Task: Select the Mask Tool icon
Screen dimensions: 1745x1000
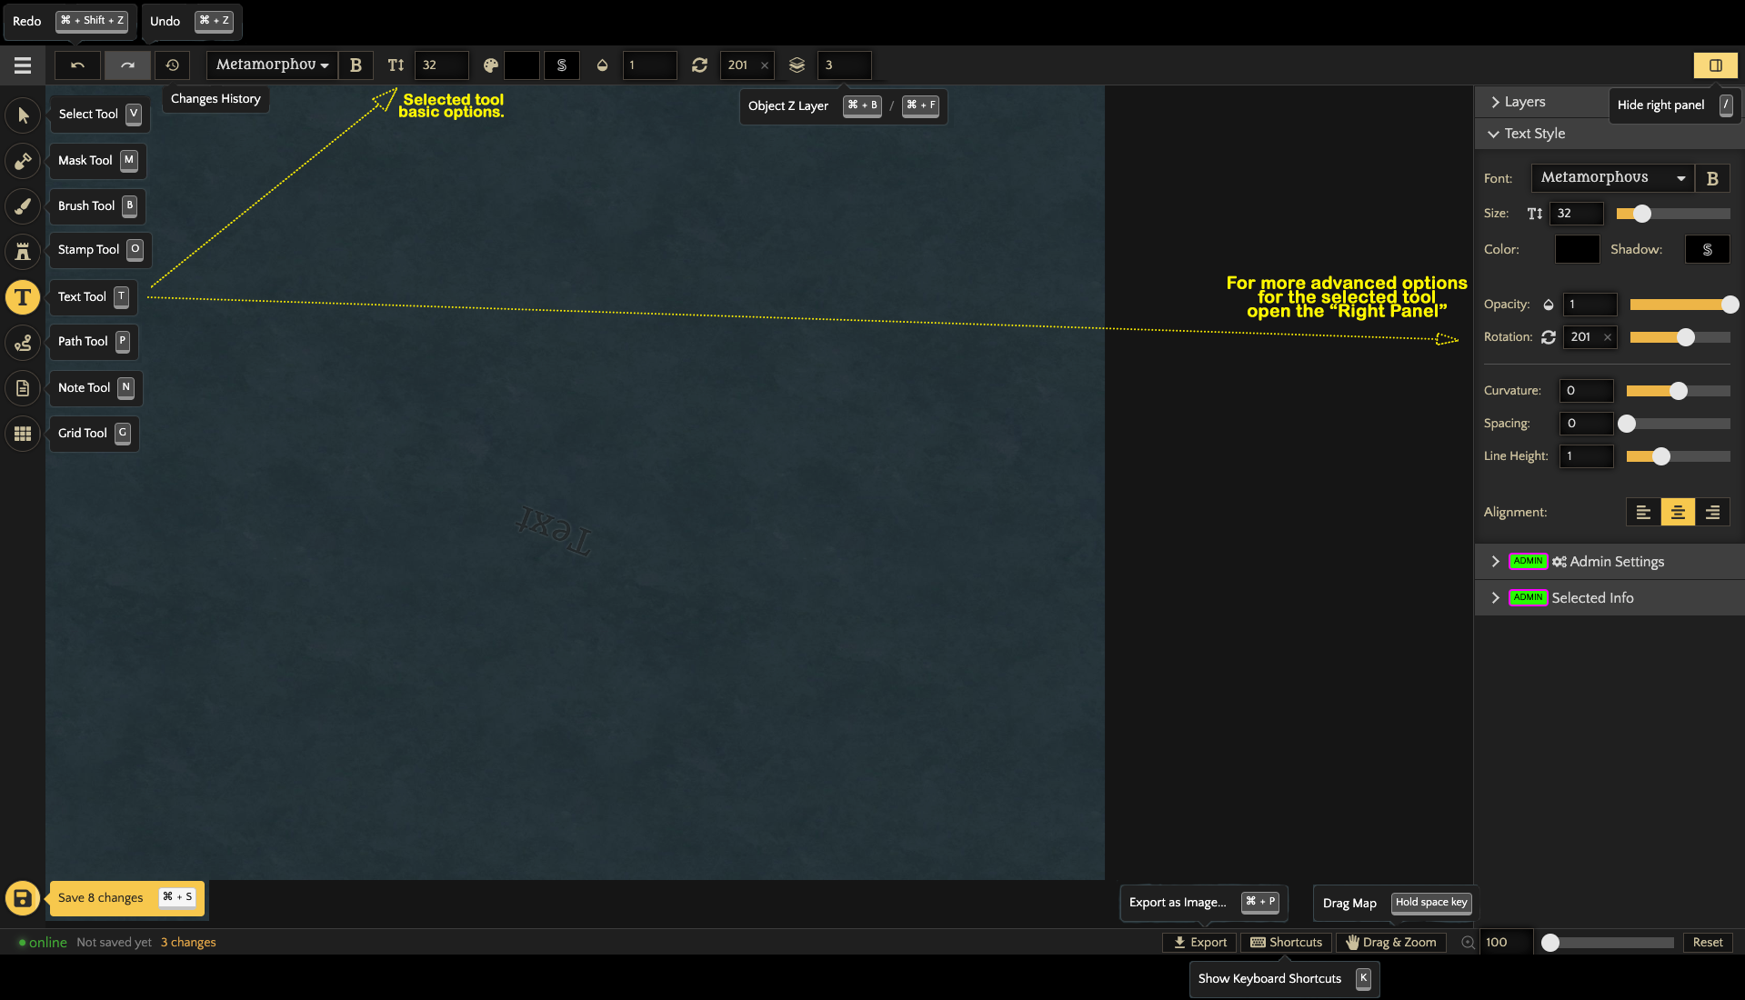Action: tap(23, 161)
